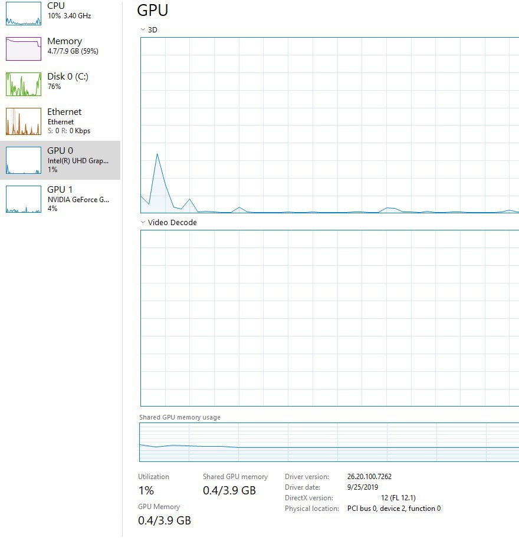Open the Memory performance thumbnail graph
Image resolution: width=519 pixels, height=538 pixels.
[24, 49]
